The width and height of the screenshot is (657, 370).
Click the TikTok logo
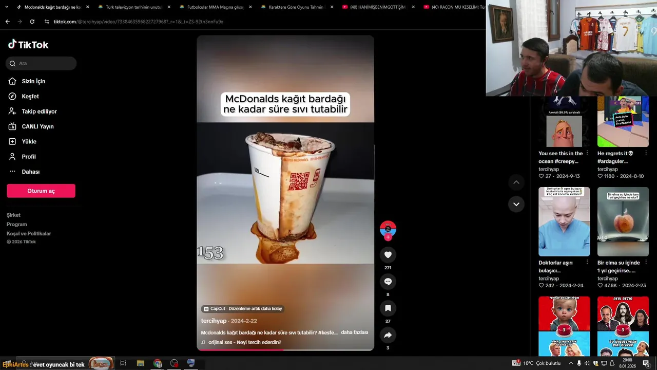28,45
